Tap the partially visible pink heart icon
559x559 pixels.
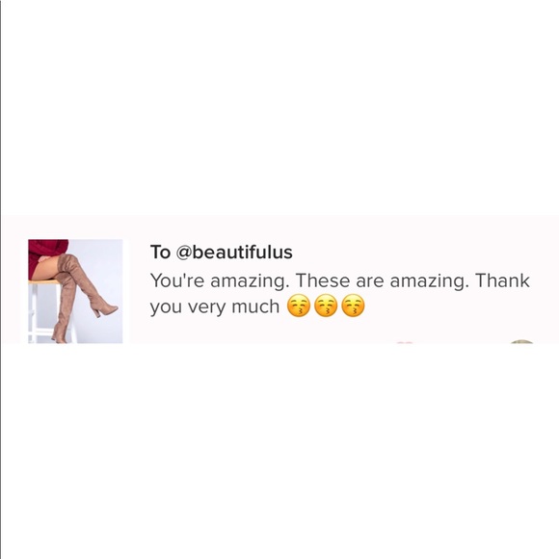tap(405, 342)
